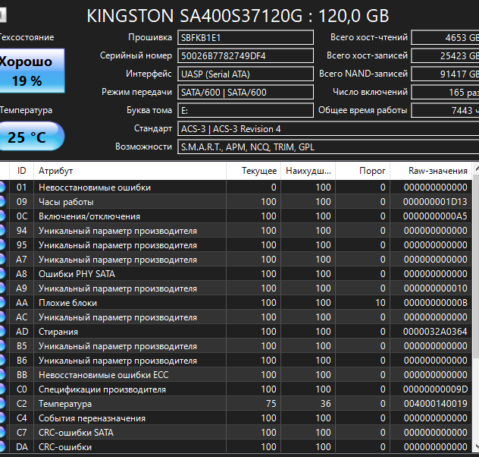Click raw value 00000000000B
479x457 pixels.
tap(435, 303)
